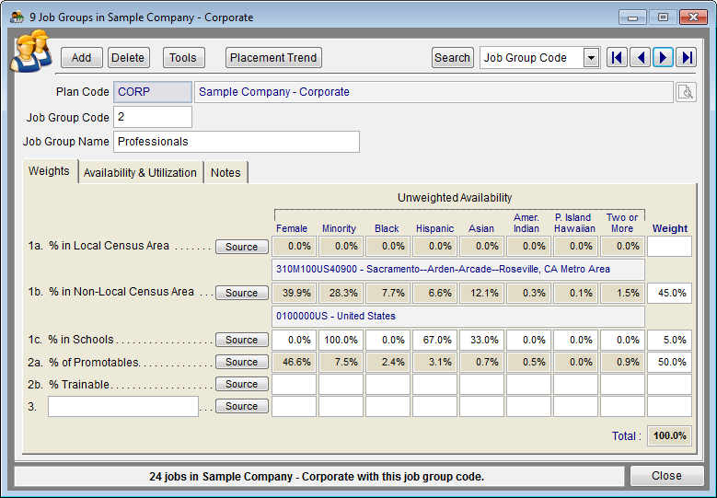Click the Promotables Minority 7.5% value
Screen dimensions: 717x498
[341, 362]
